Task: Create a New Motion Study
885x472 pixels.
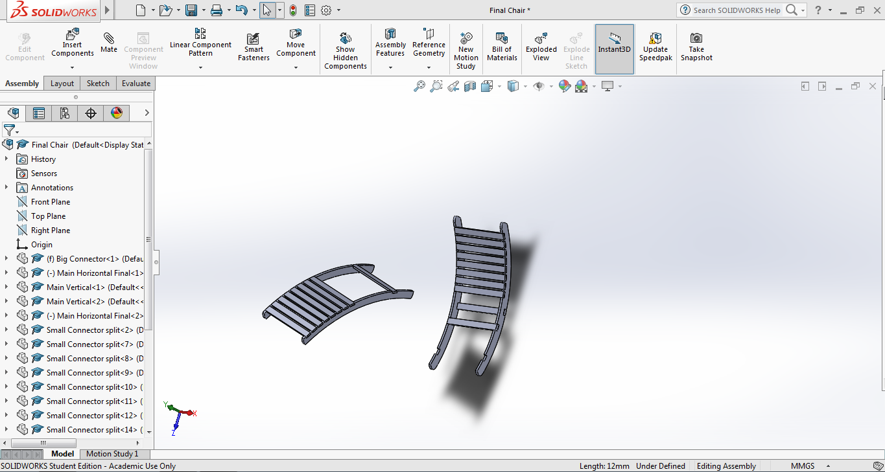Action: (x=466, y=51)
